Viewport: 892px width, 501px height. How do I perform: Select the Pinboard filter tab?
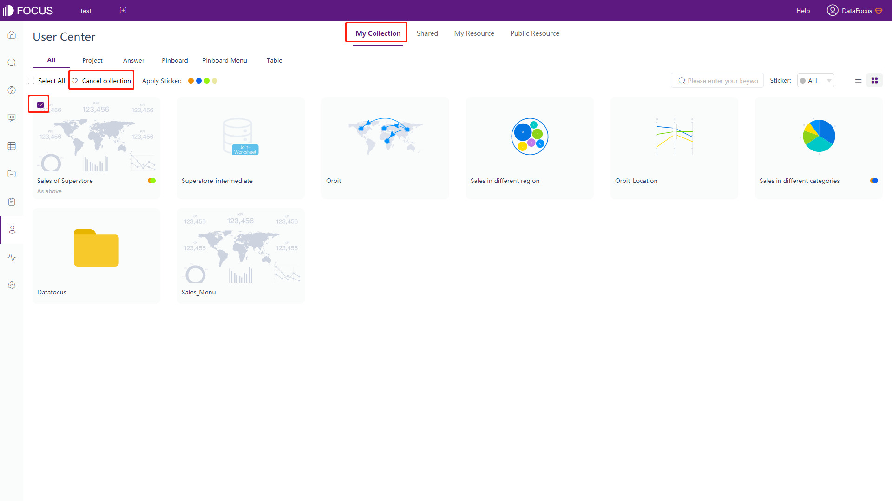pyautogui.click(x=175, y=60)
